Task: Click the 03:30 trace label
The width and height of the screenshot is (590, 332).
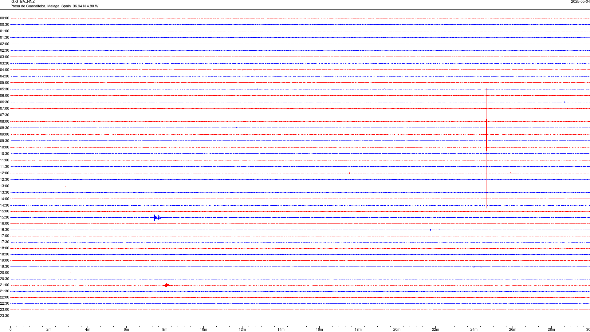Action: point(5,63)
